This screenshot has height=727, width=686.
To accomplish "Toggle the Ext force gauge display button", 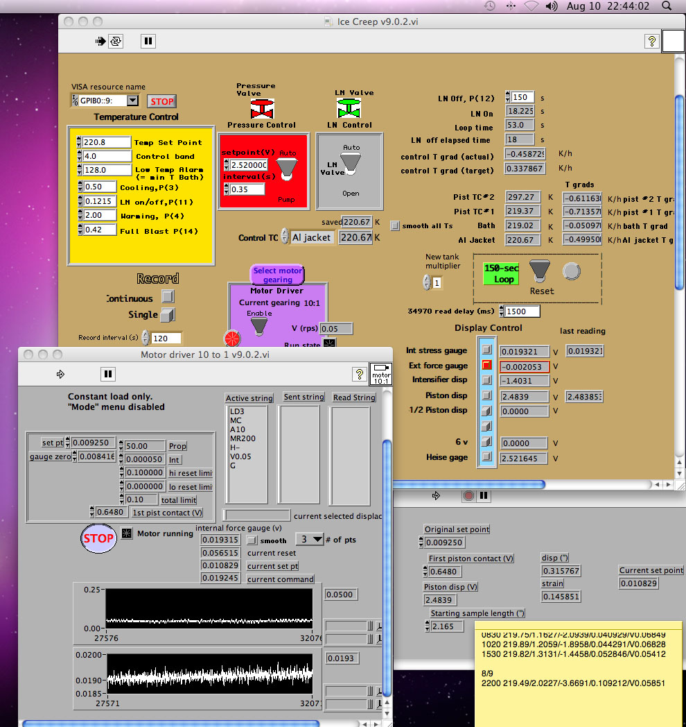I will coord(486,366).
